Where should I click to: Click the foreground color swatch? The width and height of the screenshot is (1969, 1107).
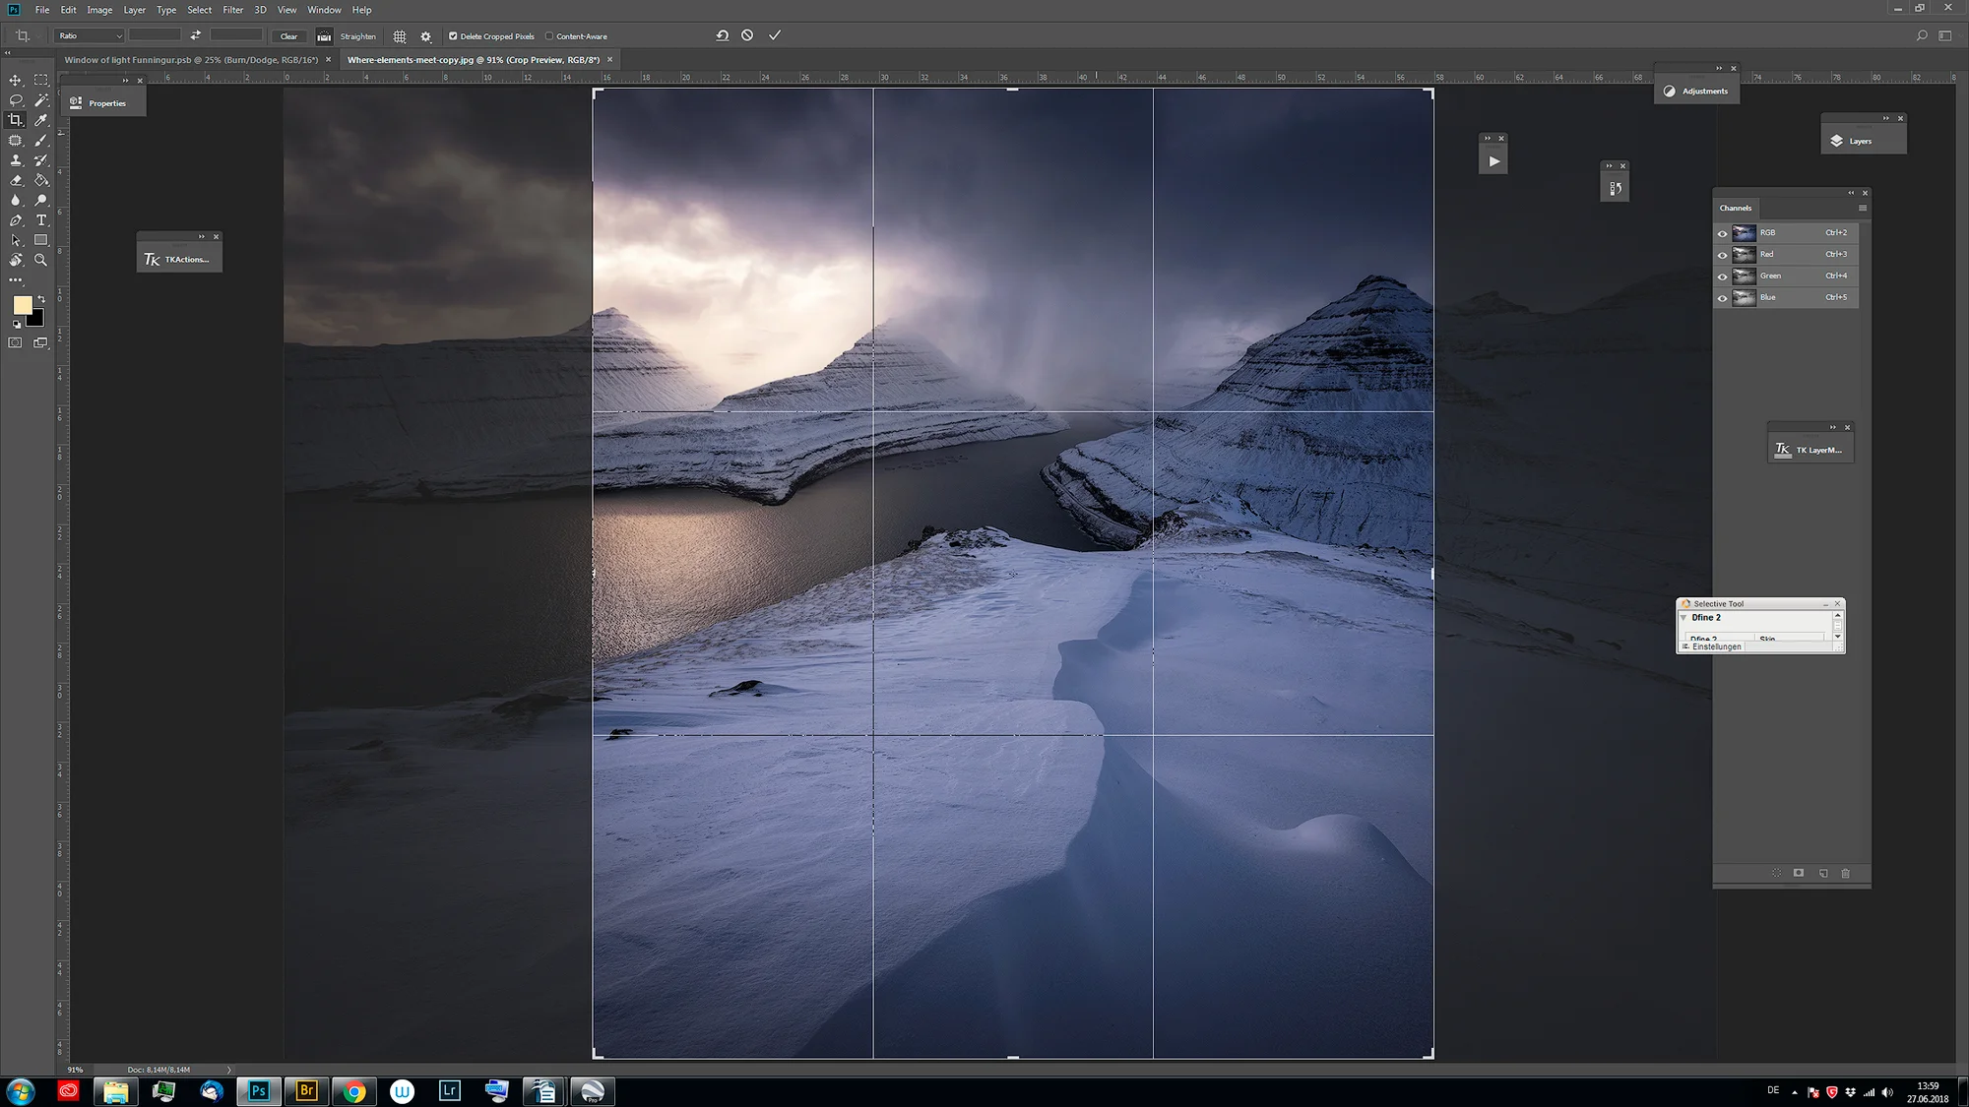(22, 306)
